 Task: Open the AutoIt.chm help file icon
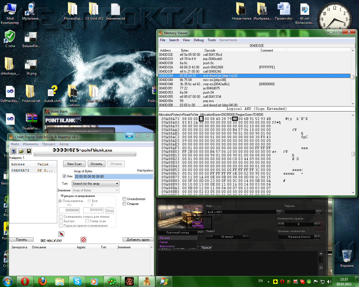[x=52, y=94]
